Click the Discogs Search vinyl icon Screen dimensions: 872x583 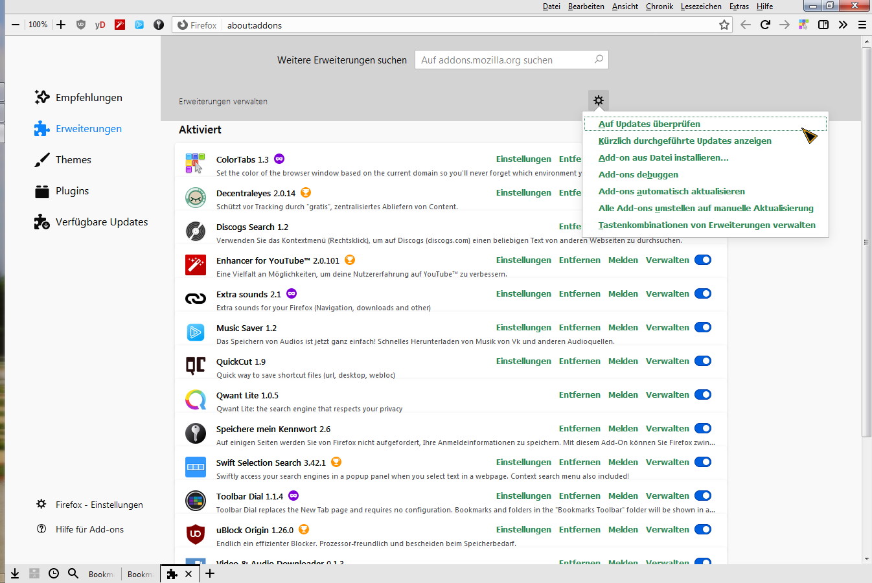[196, 231]
